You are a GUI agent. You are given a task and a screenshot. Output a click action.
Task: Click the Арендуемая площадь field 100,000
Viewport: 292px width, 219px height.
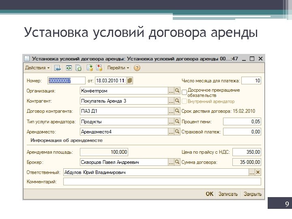(104, 152)
